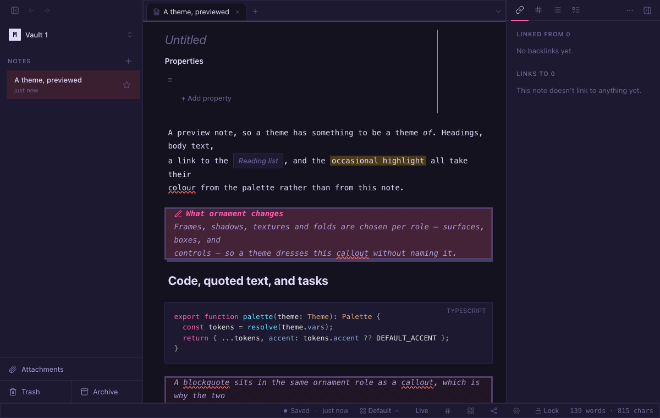This screenshot has height=418, width=660.
Task: Open the more options ellipsis menu
Action: pyautogui.click(x=630, y=10)
